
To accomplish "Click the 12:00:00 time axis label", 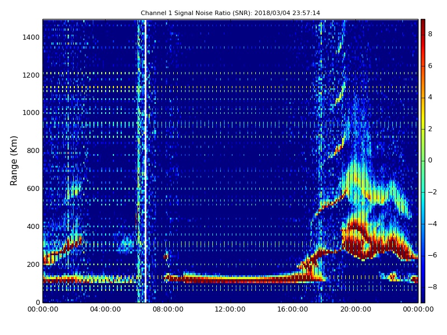I will point(230,309).
